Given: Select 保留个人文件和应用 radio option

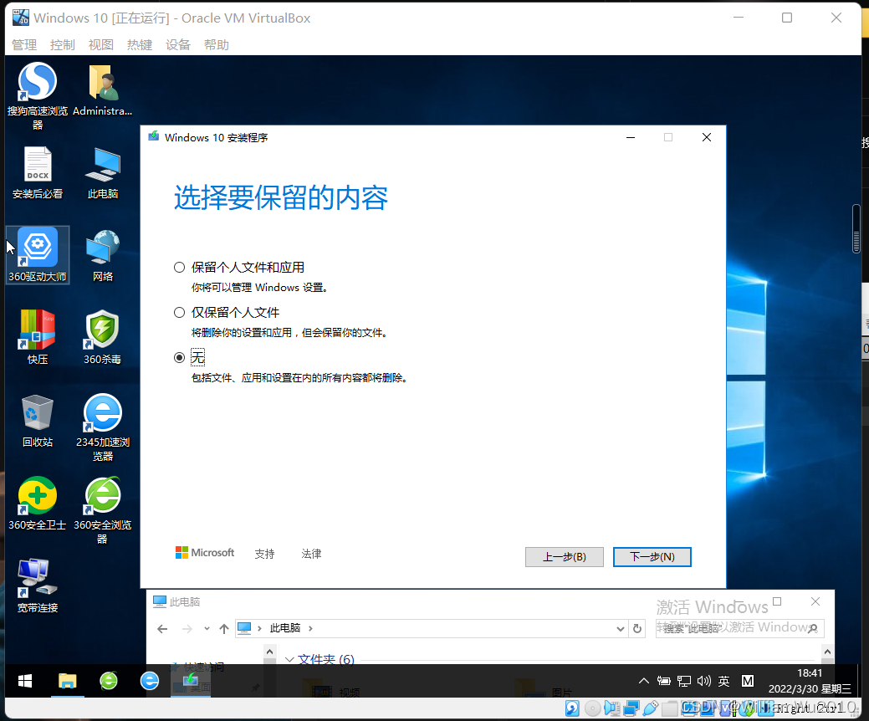Looking at the screenshot, I should pos(179,268).
